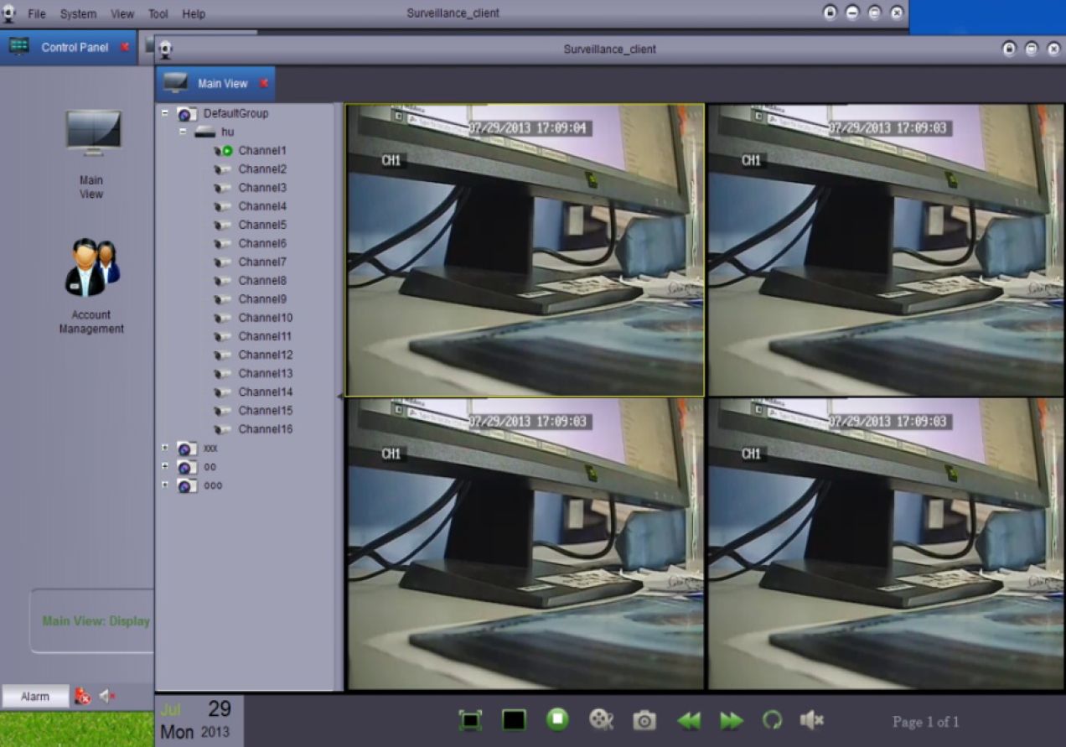The width and height of the screenshot is (1066, 747).
Task: Toggle mute speaker in the playback toolbar
Action: 811,720
